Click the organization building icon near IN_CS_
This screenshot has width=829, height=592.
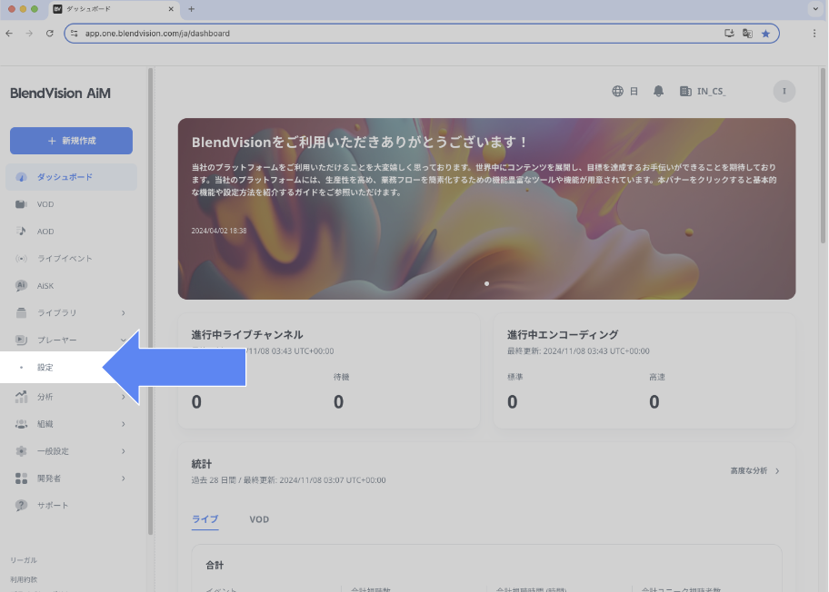[685, 92]
